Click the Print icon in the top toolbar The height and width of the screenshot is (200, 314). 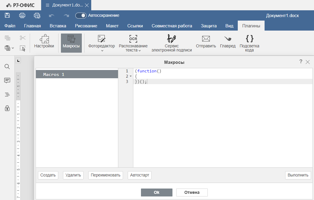22,16
